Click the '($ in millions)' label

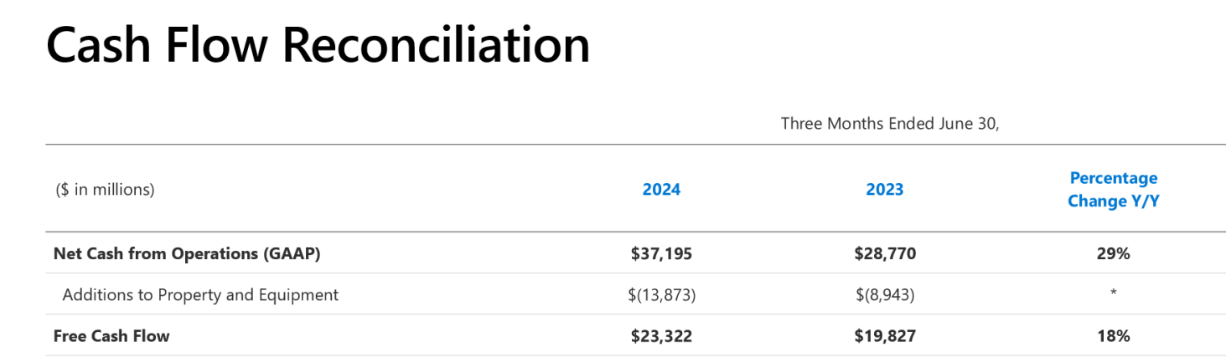click(105, 190)
